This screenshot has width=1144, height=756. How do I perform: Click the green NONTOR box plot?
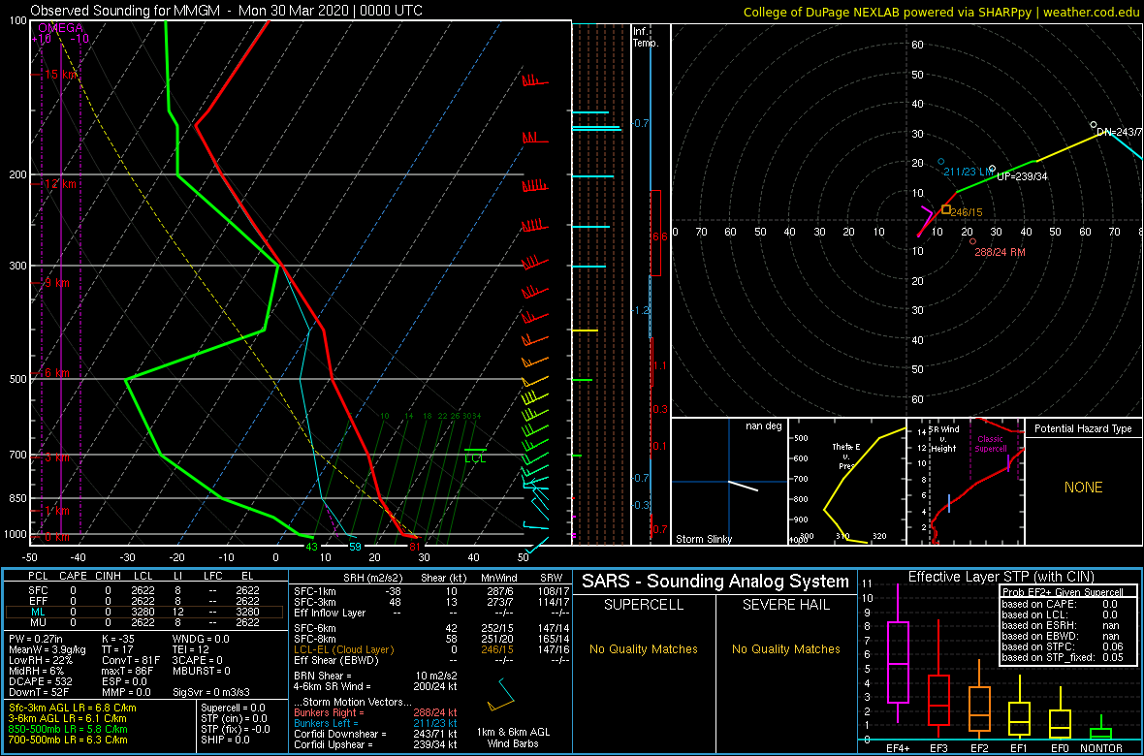1101,728
